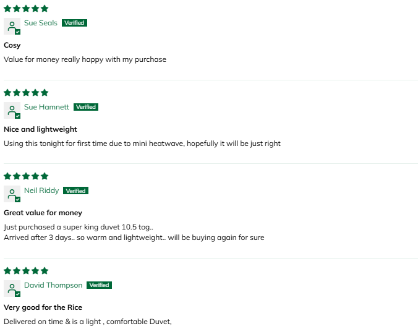Click the Verified badge beside Sue Hamnett
Screen dimensions: 418x334
(x=86, y=107)
